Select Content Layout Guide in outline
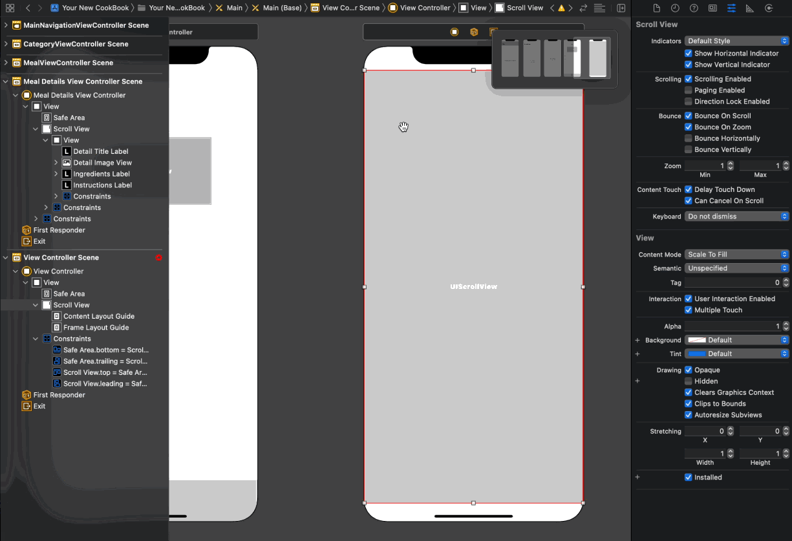The height and width of the screenshot is (541, 792). tap(99, 316)
